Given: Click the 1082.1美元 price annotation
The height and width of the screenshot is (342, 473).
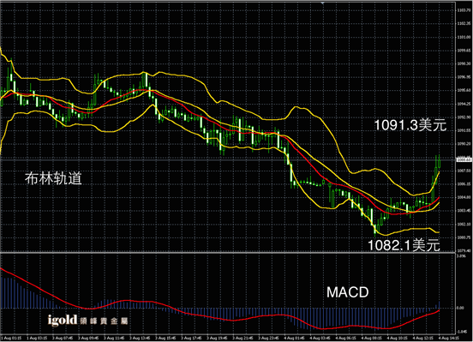Looking at the screenshot, I should 404,245.
